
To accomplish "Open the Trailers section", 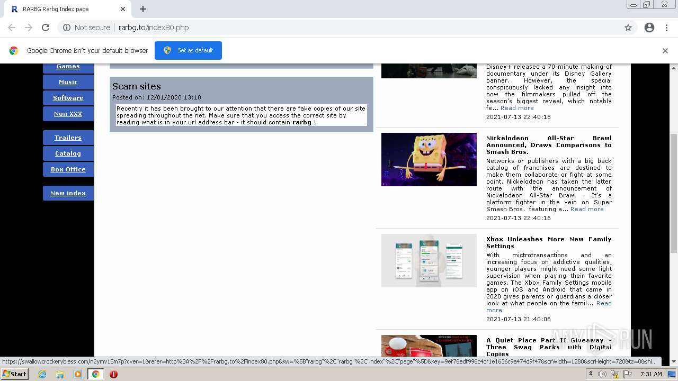I will [68, 138].
